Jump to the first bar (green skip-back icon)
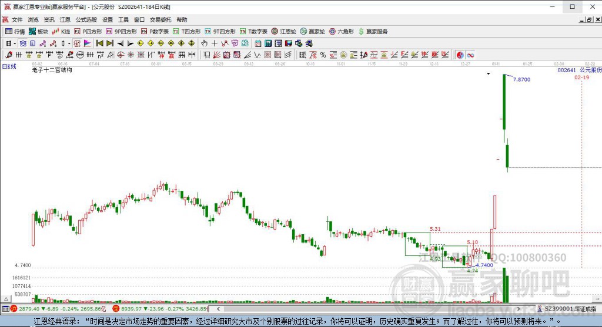Image resolution: width=602 pixels, height=327 pixels. [100, 43]
